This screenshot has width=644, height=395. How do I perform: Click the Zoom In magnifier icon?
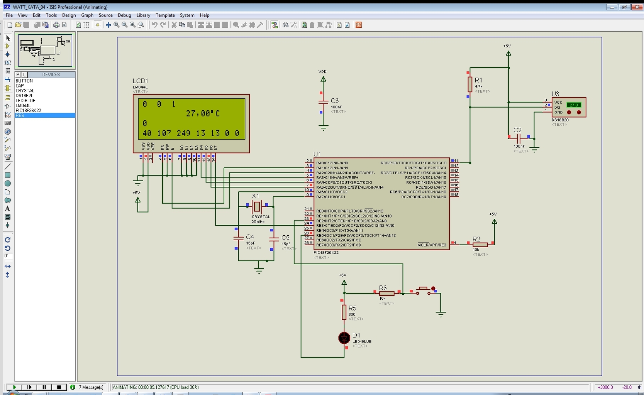click(117, 25)
